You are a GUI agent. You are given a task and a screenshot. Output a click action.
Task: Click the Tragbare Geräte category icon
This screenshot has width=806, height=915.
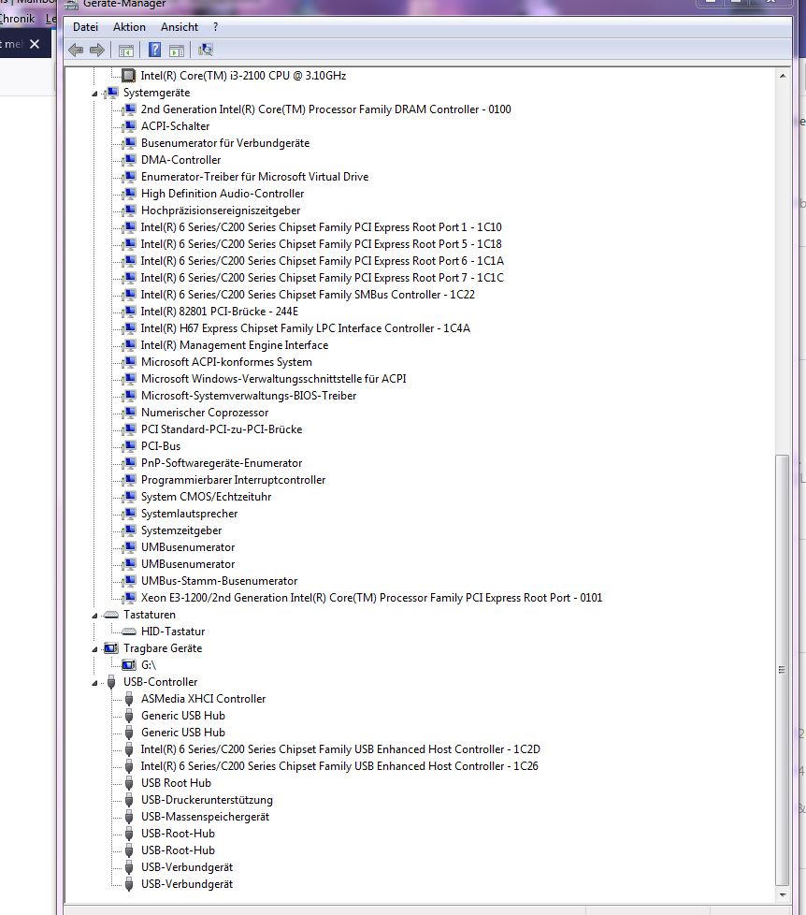click(111, 648)
